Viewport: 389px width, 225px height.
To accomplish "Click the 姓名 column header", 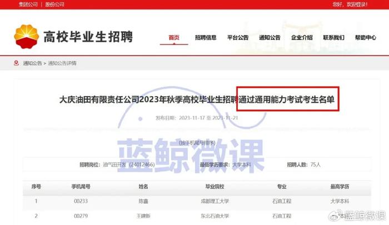I will point(143,187).
